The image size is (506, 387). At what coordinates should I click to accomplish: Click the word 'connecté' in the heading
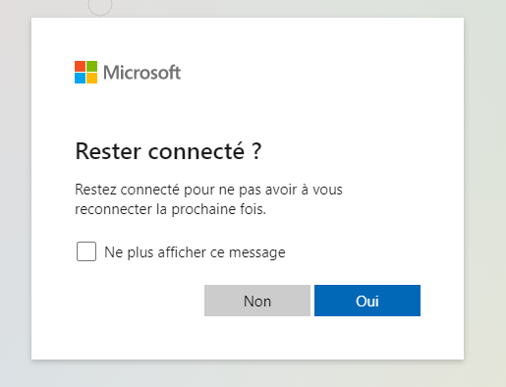(x=197, y=151)
